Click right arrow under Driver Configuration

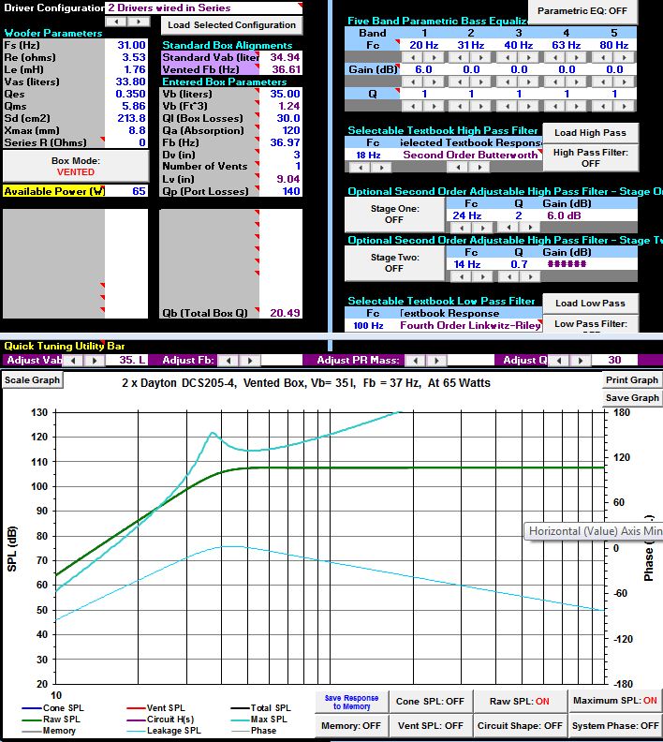pyautogui.click(x=138, y=22)
